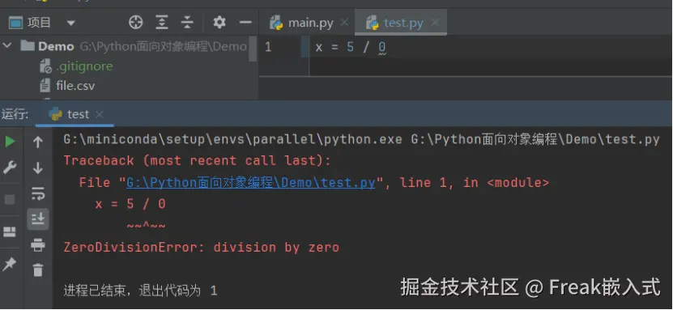Open the project view dropdown arrow
Image resolution: width=673 pixels, height=310 pixels.
pos(71,23)
